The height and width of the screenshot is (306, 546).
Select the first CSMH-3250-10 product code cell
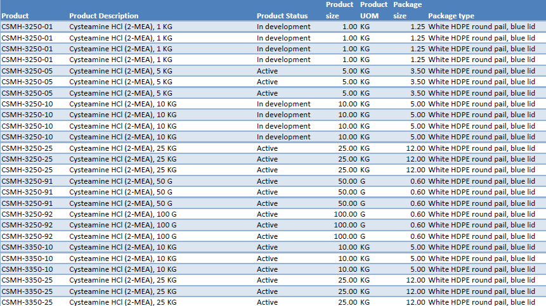(27, 104)
